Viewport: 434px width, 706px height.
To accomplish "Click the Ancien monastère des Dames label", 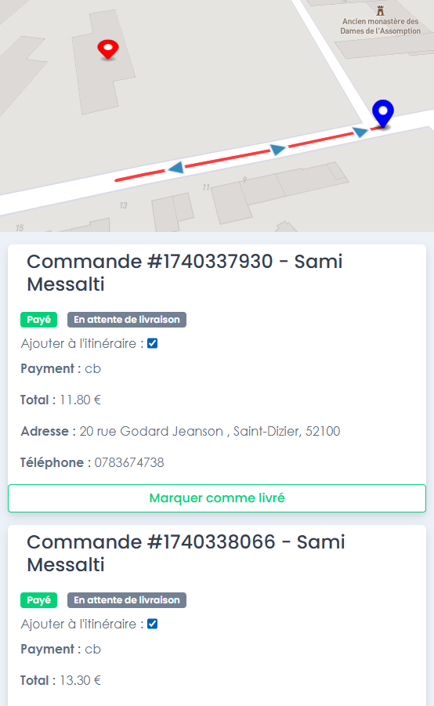I will pyautogui.click(x=381, y=26).
